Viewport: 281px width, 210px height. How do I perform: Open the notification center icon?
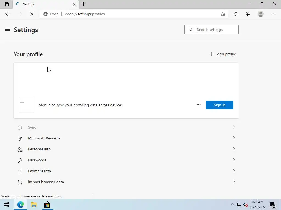coord(272,205)
